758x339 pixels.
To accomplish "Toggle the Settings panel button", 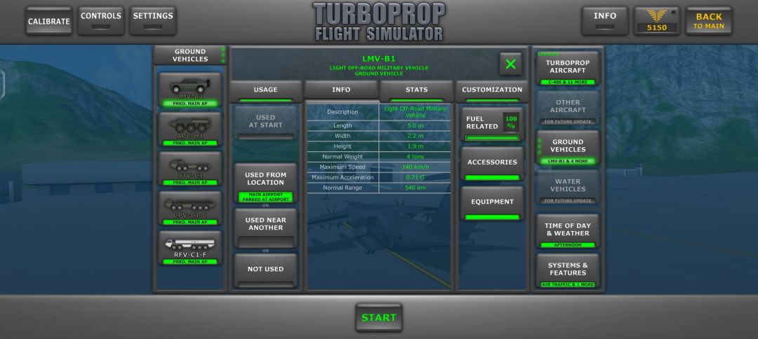I will click(x=153, y=21).
